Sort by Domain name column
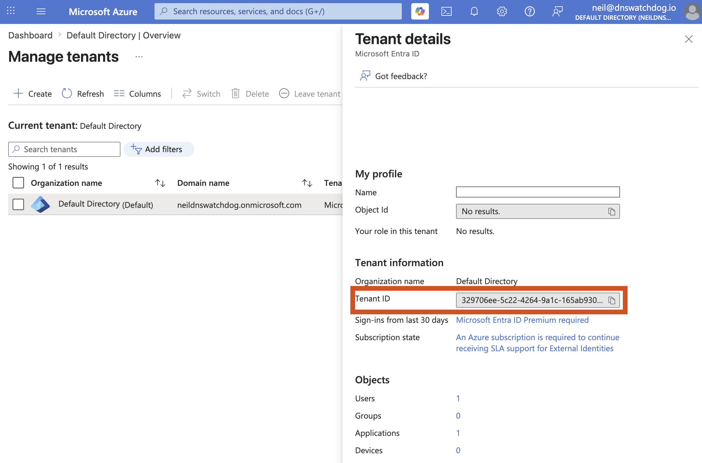The image size is (702, 463). 307,183
